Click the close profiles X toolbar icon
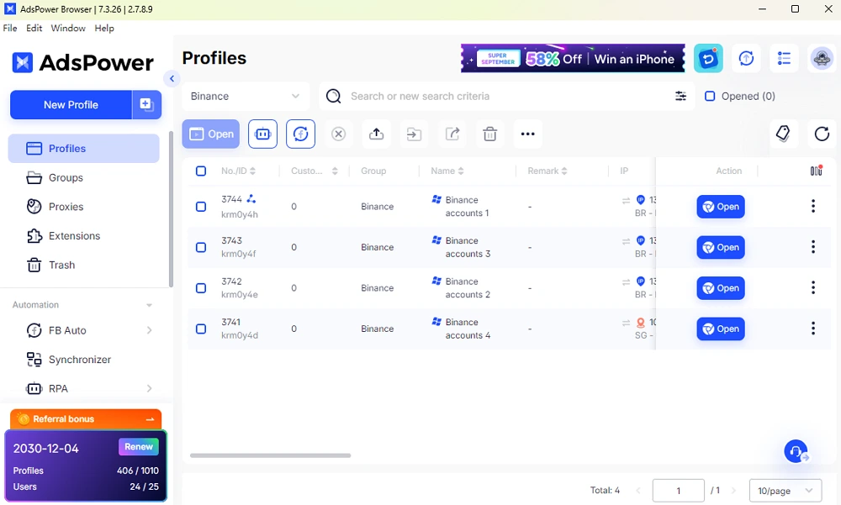The height and width of the screenshot is (505, 841). [338, 134]
